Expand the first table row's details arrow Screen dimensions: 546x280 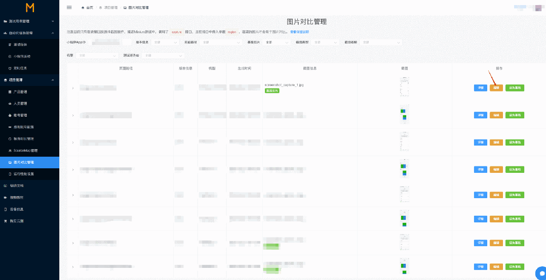point(73,88)
